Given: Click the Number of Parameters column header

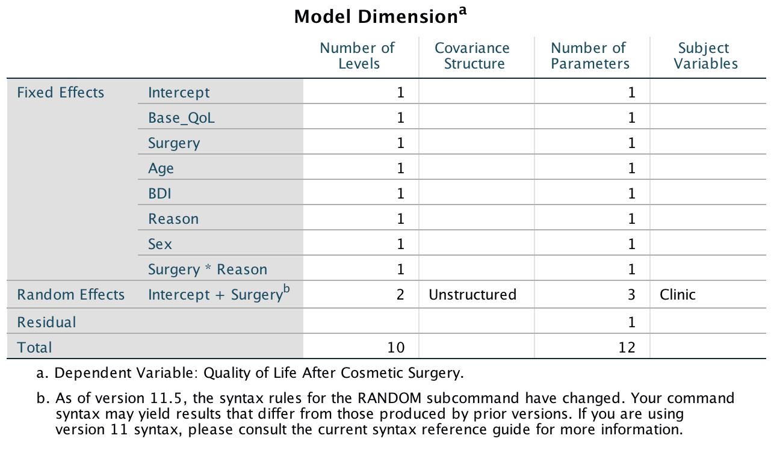Looking at the screenshot, I should pos(589,56).
